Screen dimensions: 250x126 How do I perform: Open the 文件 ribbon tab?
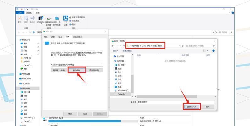coord(20,13)
